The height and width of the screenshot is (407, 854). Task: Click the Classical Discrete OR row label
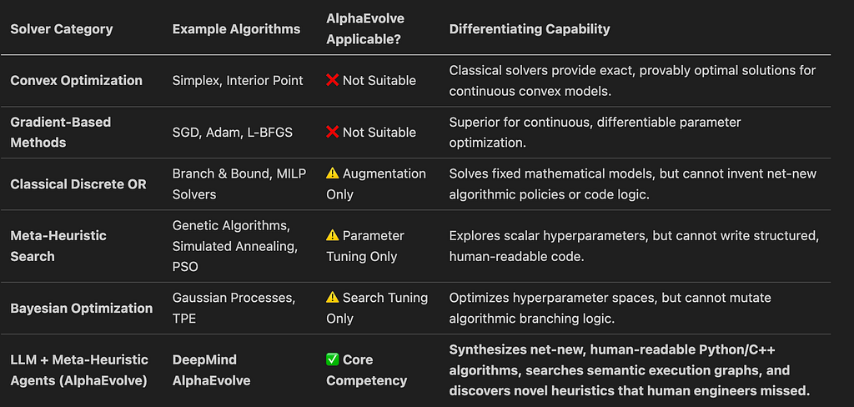click(78, 184)
